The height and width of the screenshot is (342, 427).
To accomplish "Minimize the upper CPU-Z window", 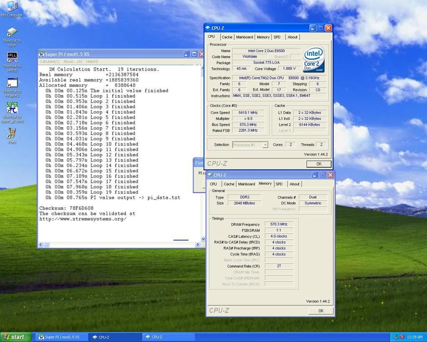I will pos(313,28).
